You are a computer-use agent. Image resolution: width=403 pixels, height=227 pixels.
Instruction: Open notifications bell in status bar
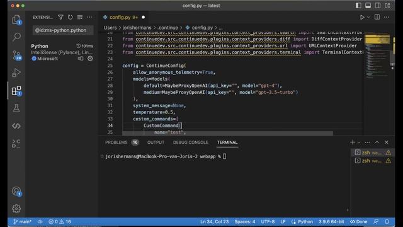tap(387, 221)
